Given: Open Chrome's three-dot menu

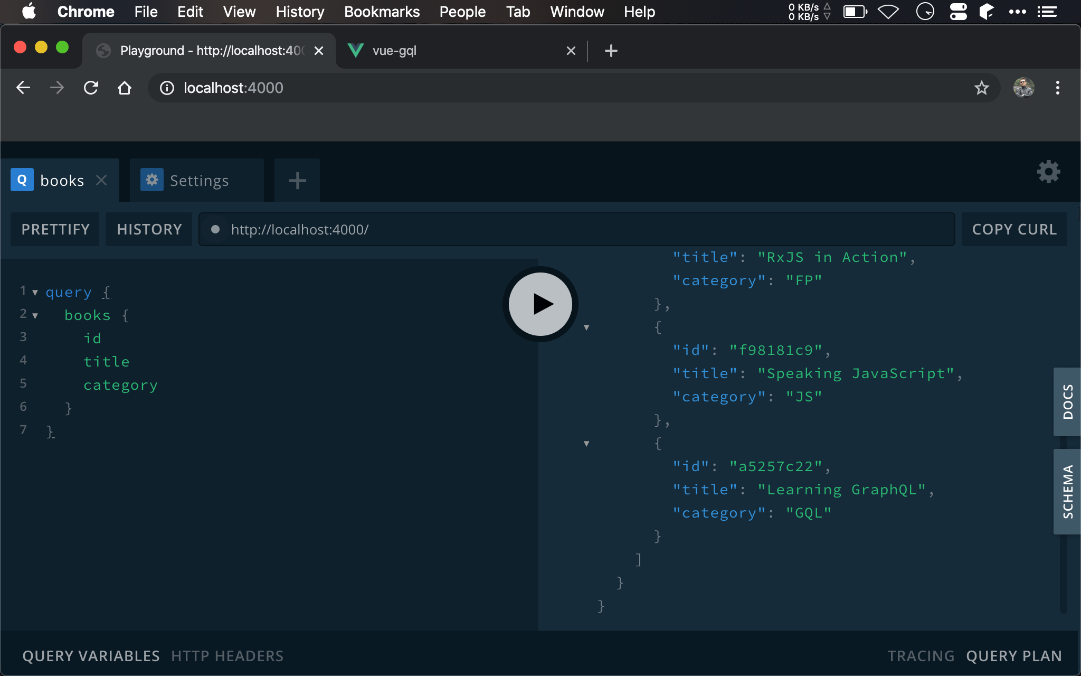Looking at the screenshot, I should tap(1058, 88).
